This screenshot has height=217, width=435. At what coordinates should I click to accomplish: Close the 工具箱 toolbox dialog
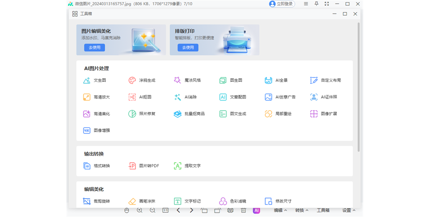tap(355, 14)
